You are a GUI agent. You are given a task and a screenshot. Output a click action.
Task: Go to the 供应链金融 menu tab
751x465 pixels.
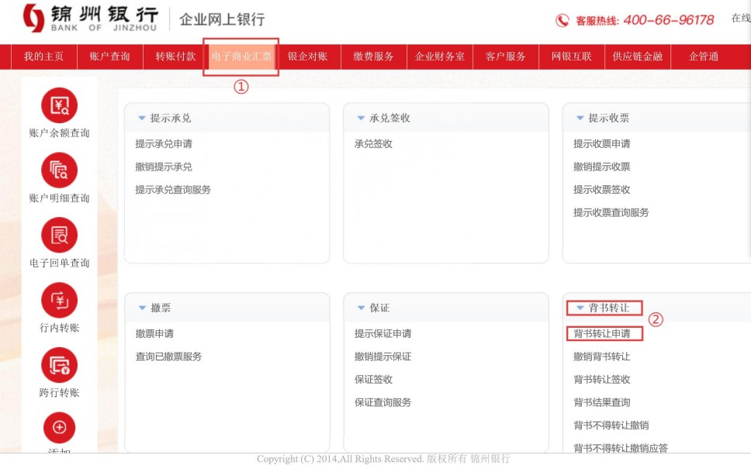point(637,57)
